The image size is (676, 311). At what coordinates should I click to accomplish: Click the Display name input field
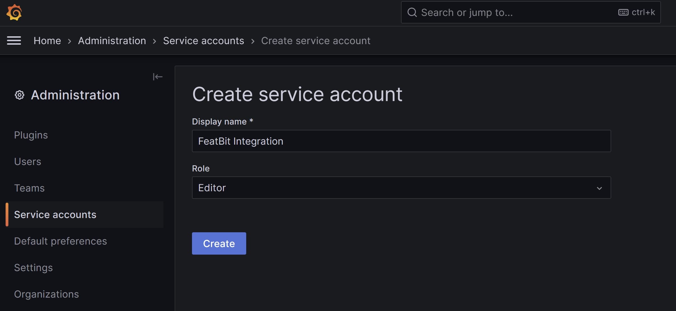pyautogui.click(x=401, y=141)
